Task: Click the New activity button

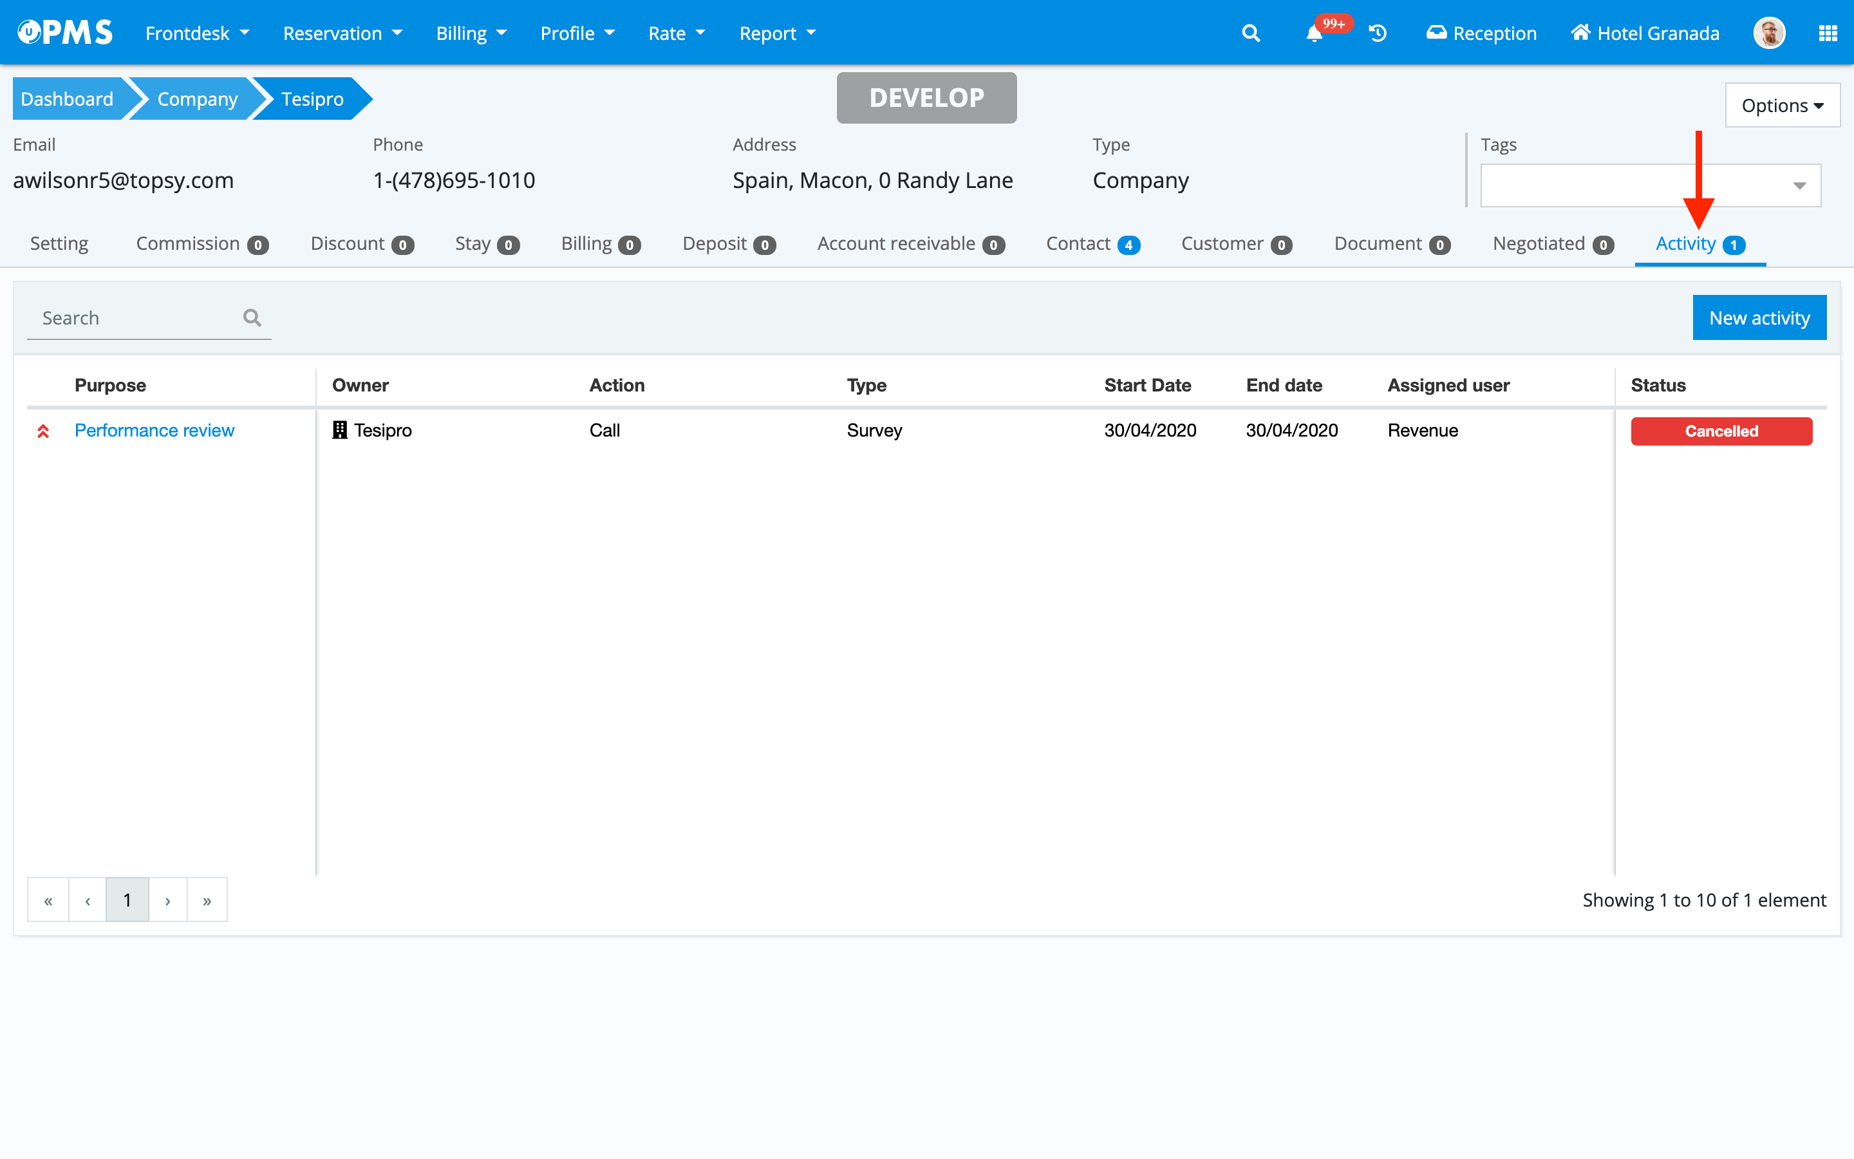Action: coord(1759,317)
